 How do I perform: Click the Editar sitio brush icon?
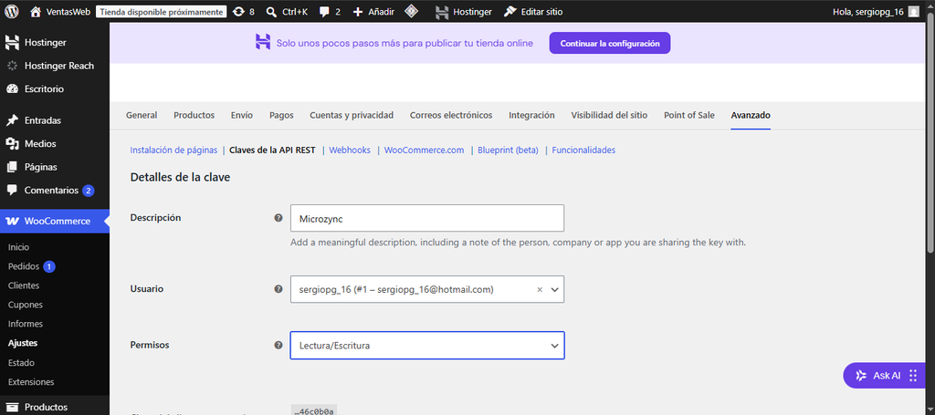coord(510,11)
